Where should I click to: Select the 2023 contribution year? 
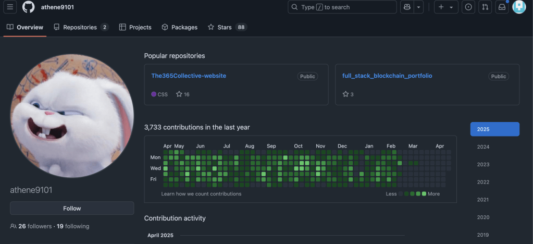[x=483, y=164]
